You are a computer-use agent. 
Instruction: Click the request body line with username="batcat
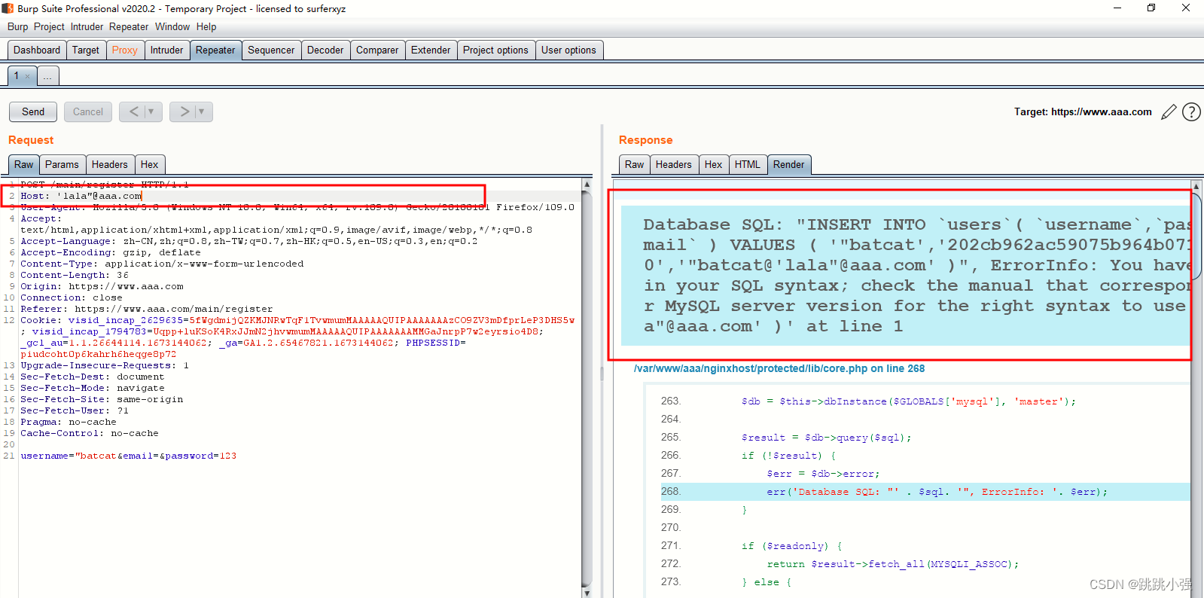[129, 456]
